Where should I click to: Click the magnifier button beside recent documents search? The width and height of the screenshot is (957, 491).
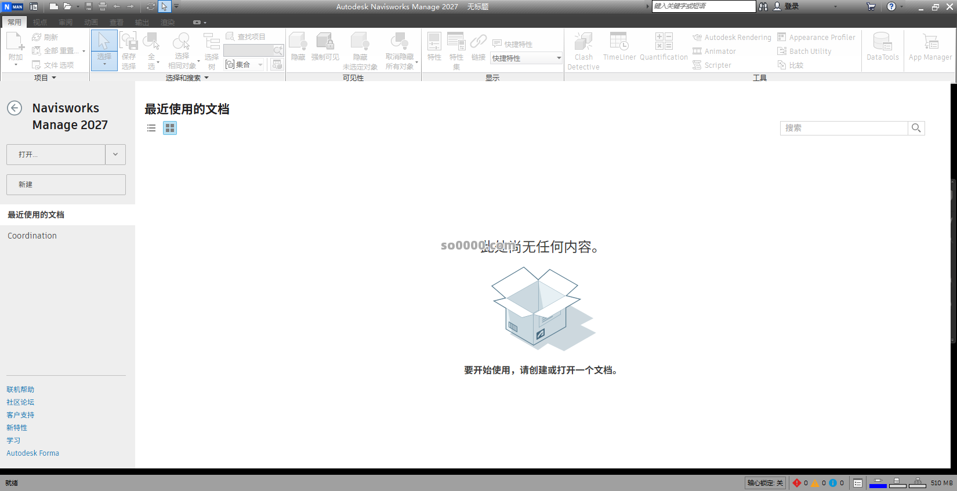click(916, 128)
